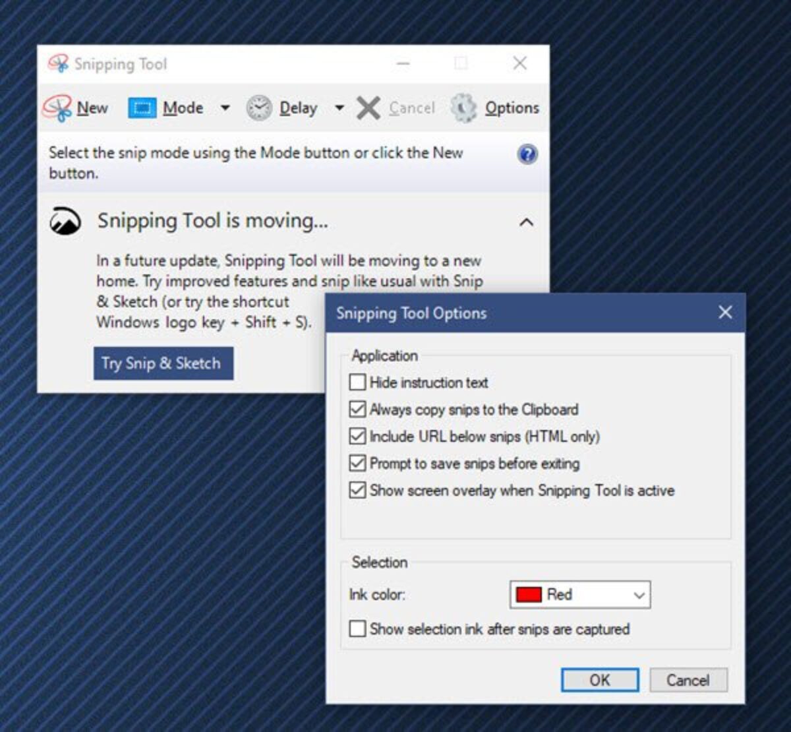Open the Ink color dropdown
The width and height of the screenshot is (791, 732).
coord(638,595)
